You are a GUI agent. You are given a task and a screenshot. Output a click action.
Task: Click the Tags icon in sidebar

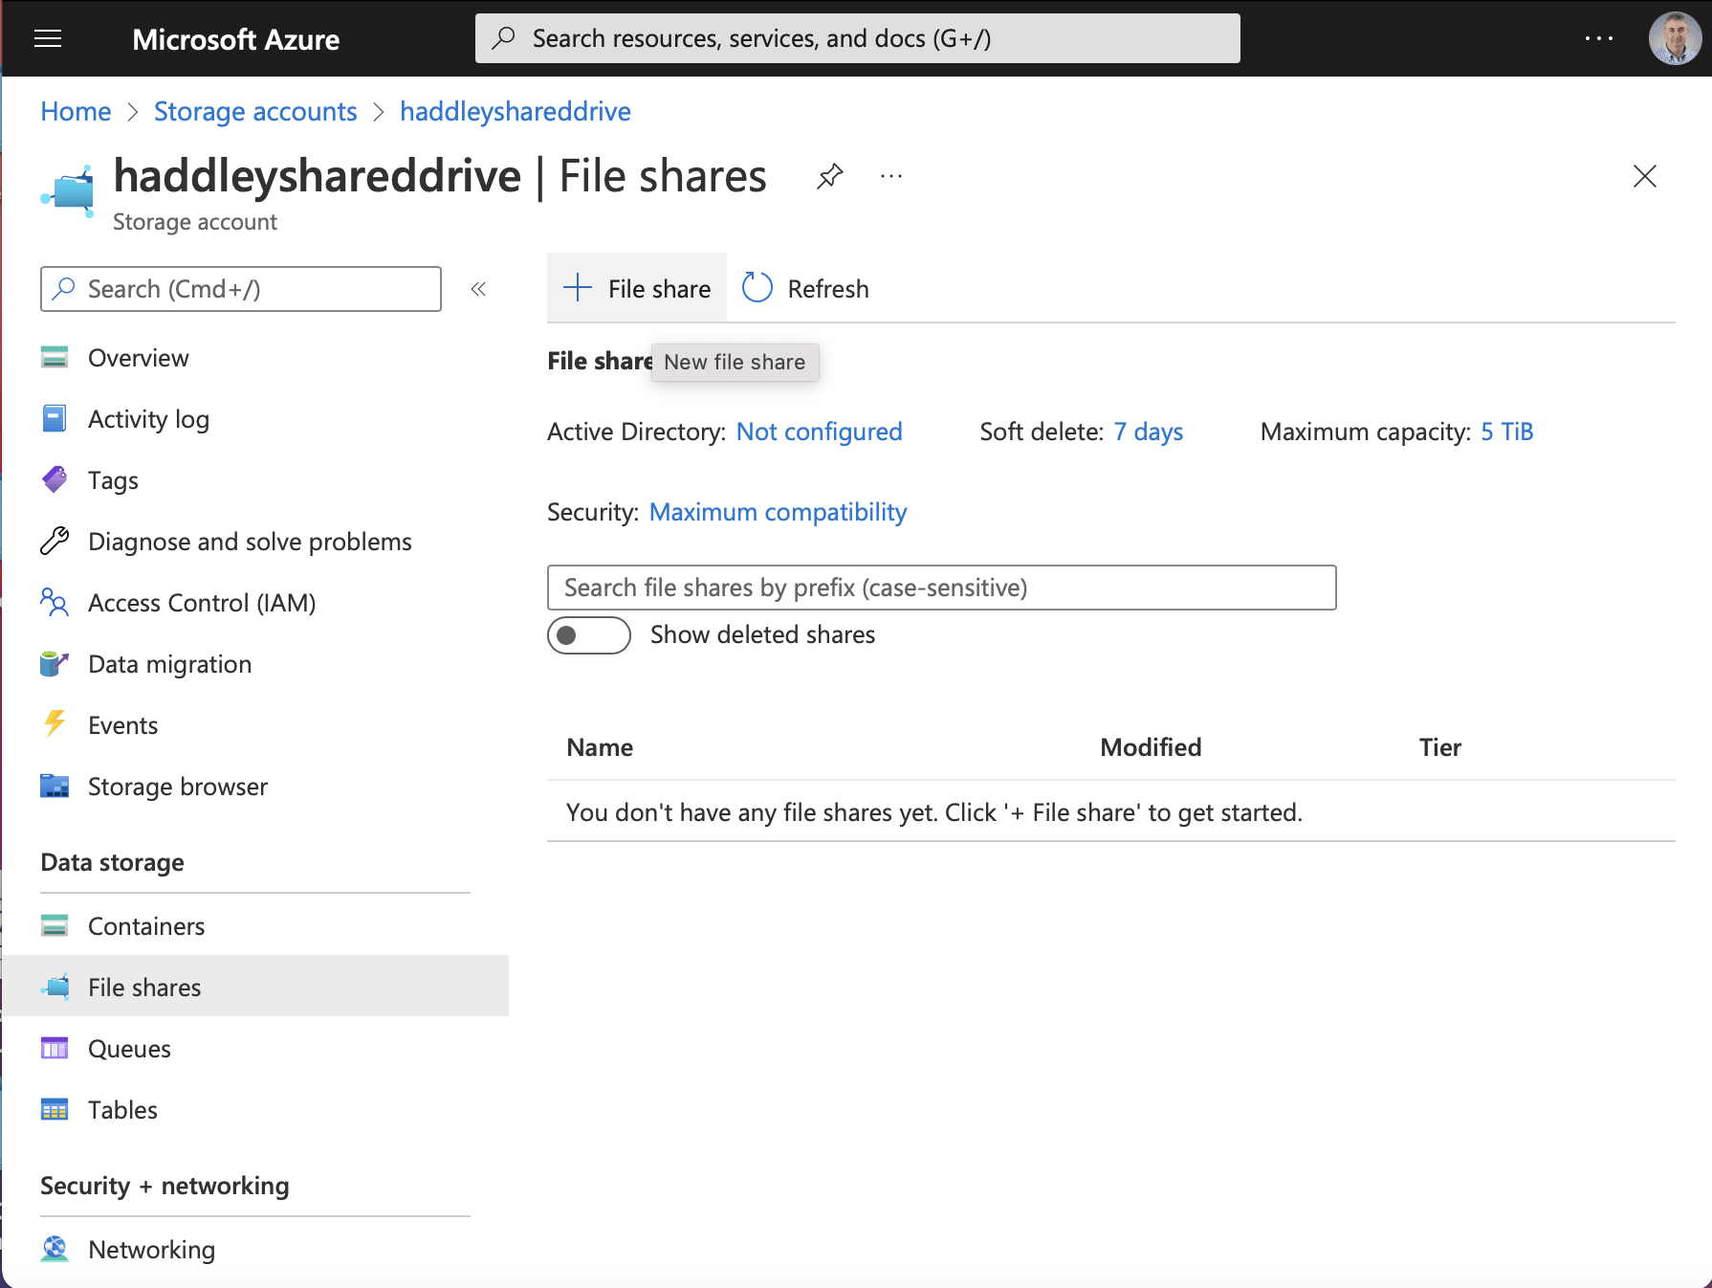coord(55,479)
